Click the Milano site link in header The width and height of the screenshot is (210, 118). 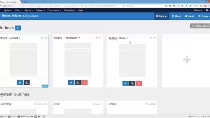click(x=198, y=10)
